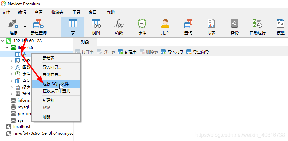Click the 删除表 button
This screenshot has height=141, width=288.
click(149, 52)
